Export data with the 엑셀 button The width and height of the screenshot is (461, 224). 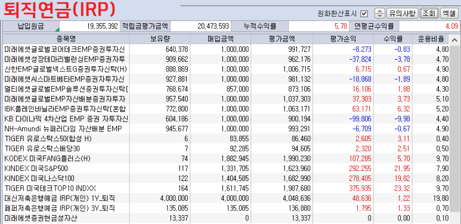tap(449, 13)
